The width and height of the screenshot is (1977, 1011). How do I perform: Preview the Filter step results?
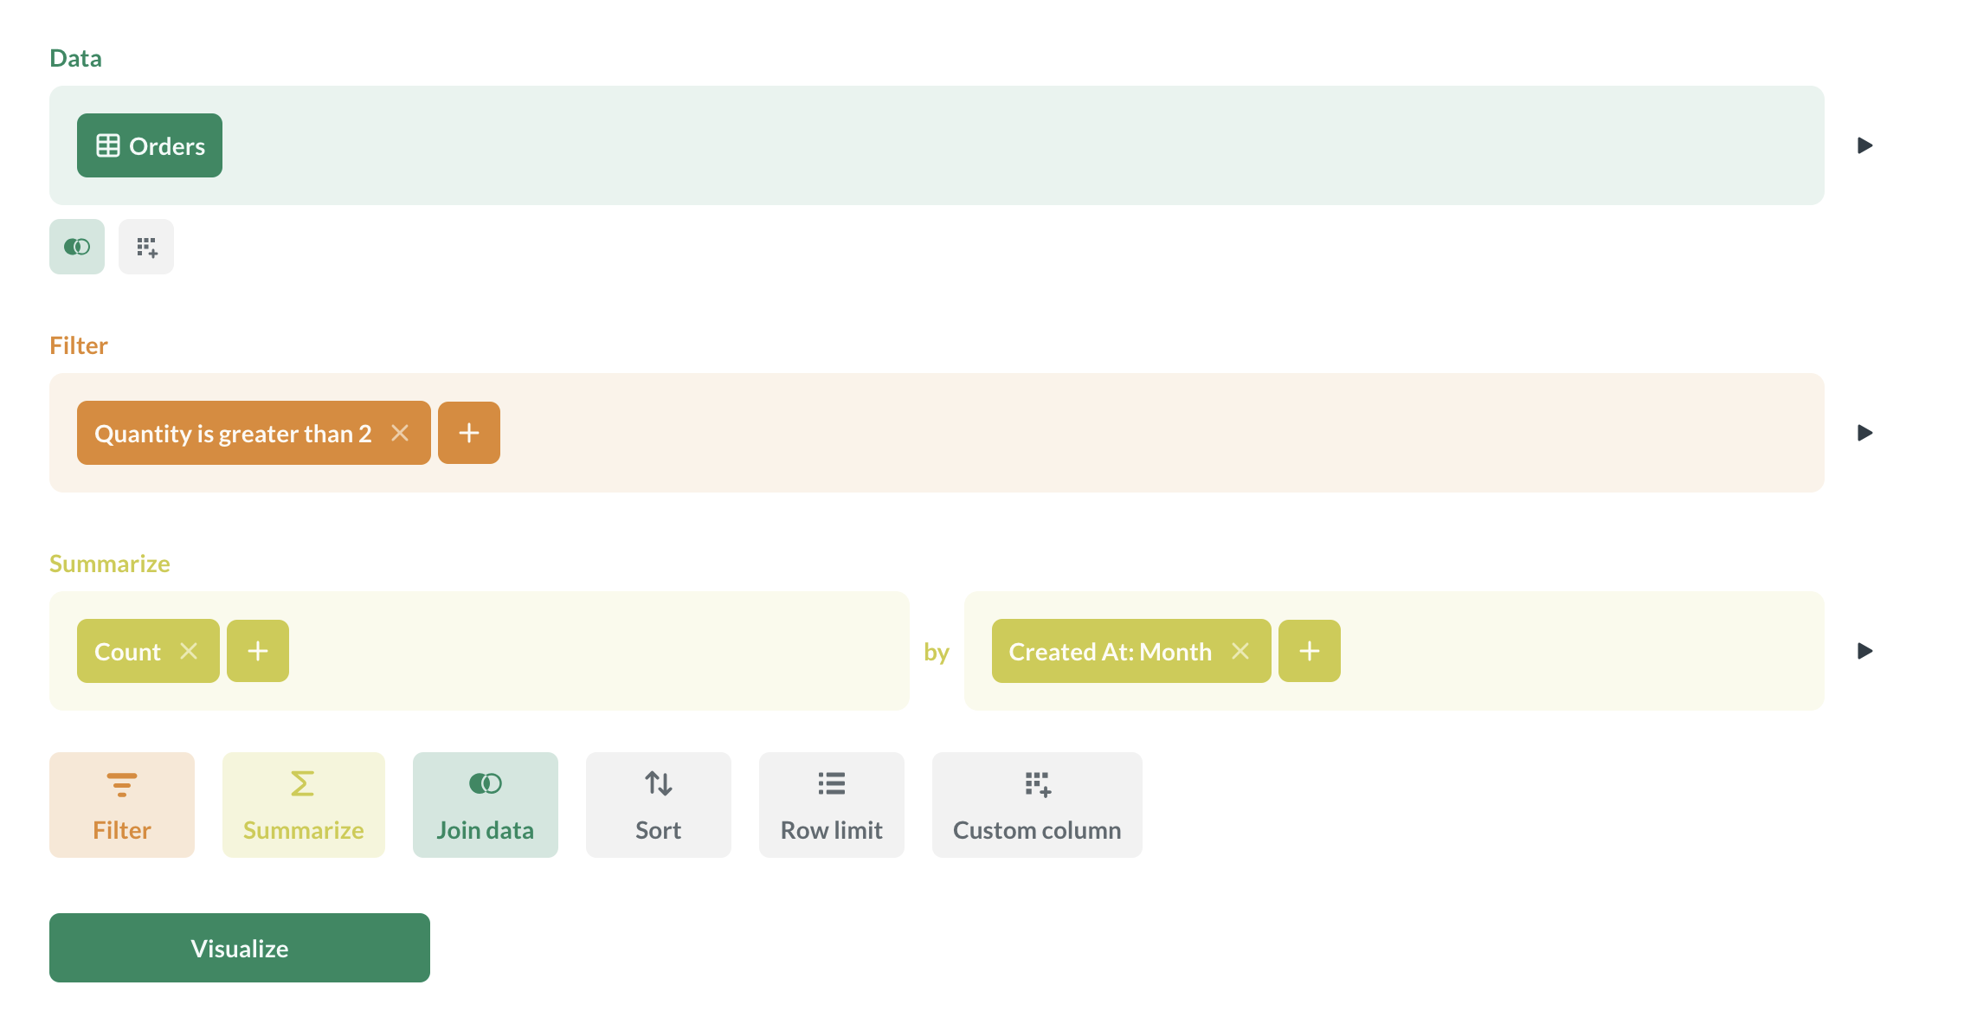point(1864,433)
